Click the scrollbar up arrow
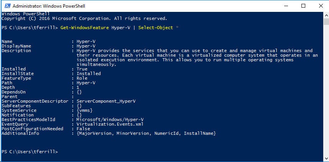Image resolution: width=329 pixels, height=162 pixels. [326, 15]
